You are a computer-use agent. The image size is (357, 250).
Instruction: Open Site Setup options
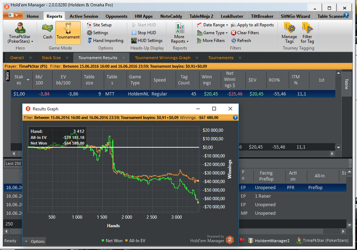click(99, 25)
